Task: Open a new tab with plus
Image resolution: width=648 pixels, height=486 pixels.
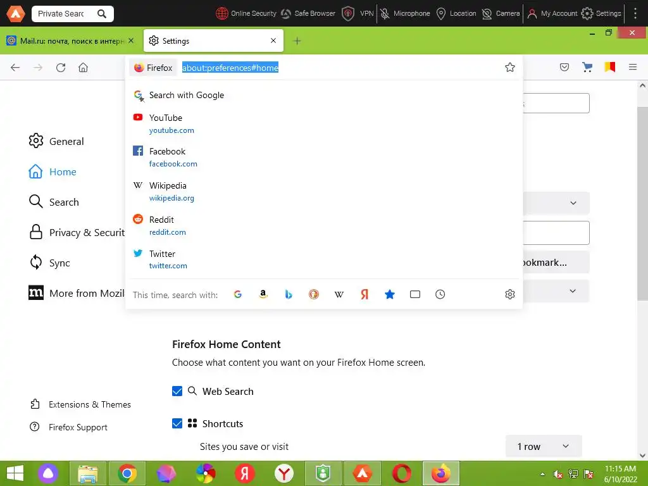Action: click(297, 40)
